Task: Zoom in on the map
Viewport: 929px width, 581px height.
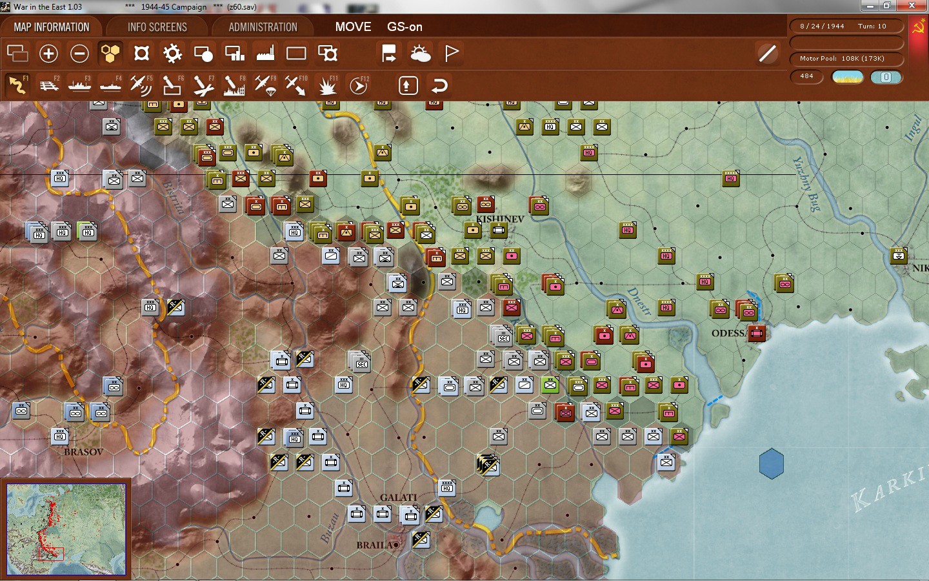Action: [48, 53]
